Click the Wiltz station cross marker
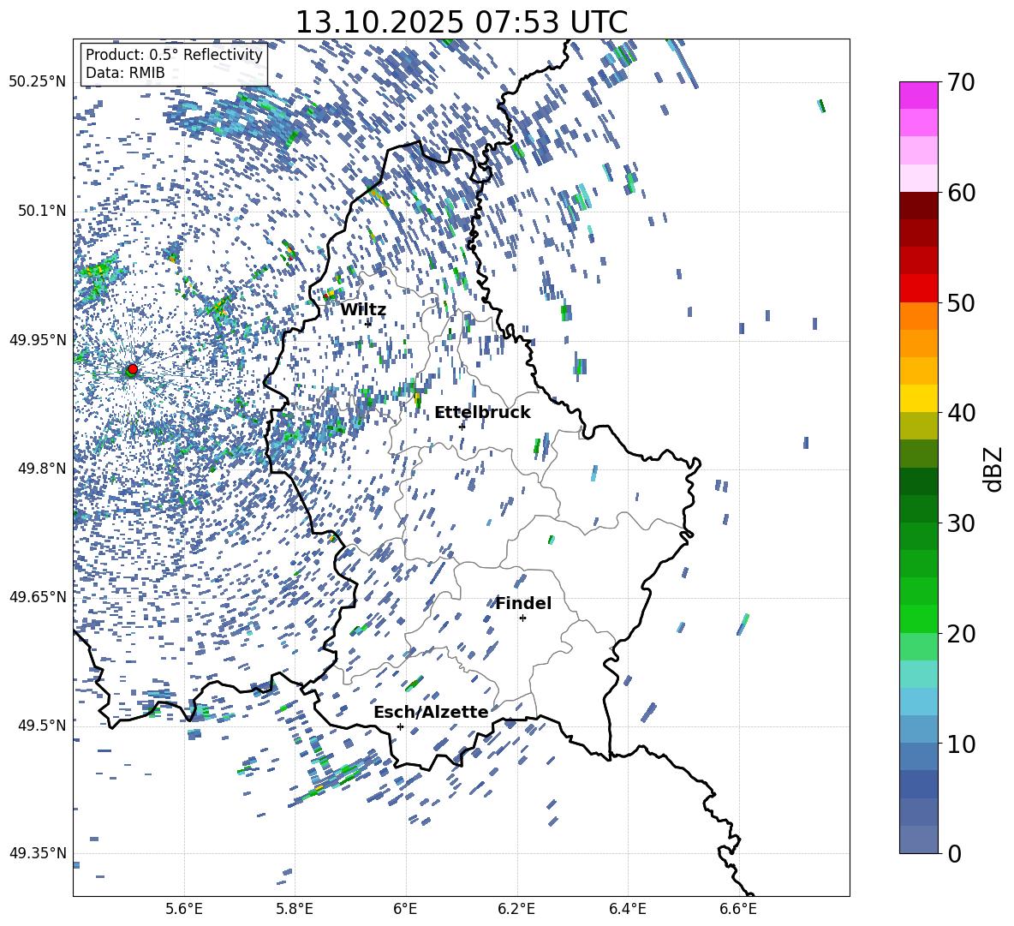 coord(368,324)
